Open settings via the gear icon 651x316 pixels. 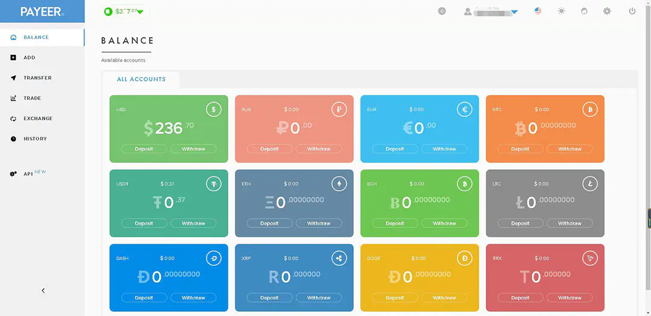[607, 11]
